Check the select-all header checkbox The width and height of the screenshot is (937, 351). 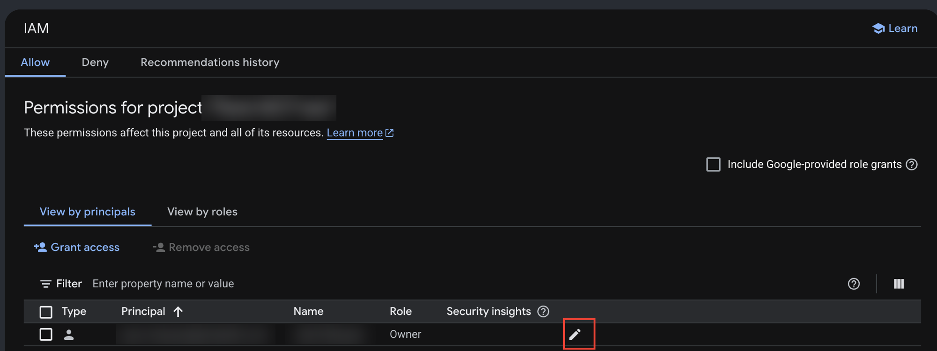[x=46, y=312]
